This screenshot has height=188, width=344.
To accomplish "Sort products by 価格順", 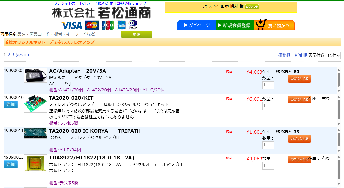I will pos(284,55).
